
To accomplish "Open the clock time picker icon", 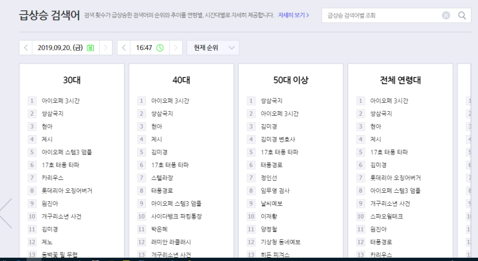I will tap(160, 48).
